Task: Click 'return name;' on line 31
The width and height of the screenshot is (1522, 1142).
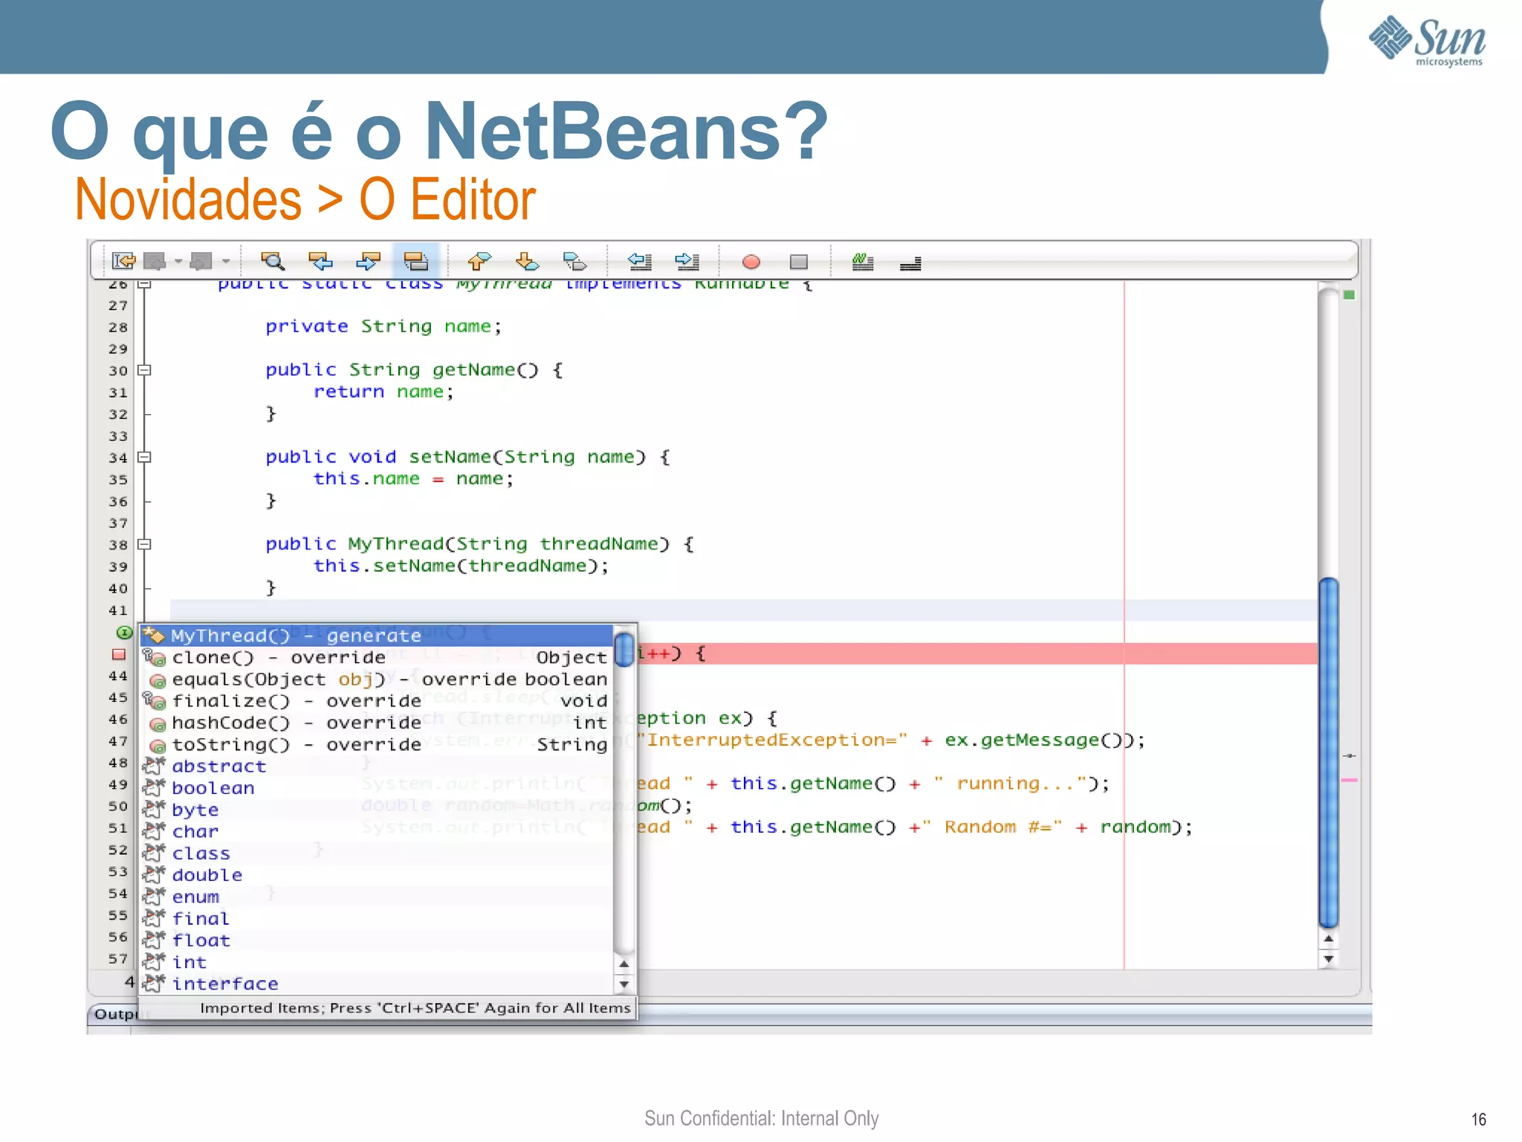Action: 383,392
